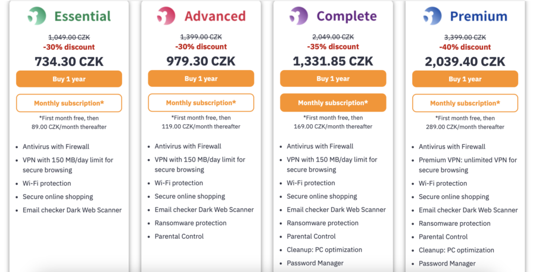Click the 2,039.40 CZK Premium price
Image resolution: width=536 pixels, height=272 pixels.
click(465, 62)
